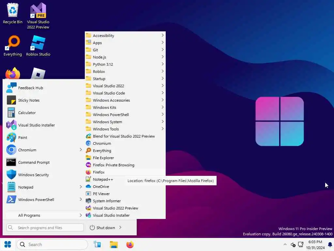334x251 pixels.
Task: Expand Startup folder
Action: tap(125, 78)
